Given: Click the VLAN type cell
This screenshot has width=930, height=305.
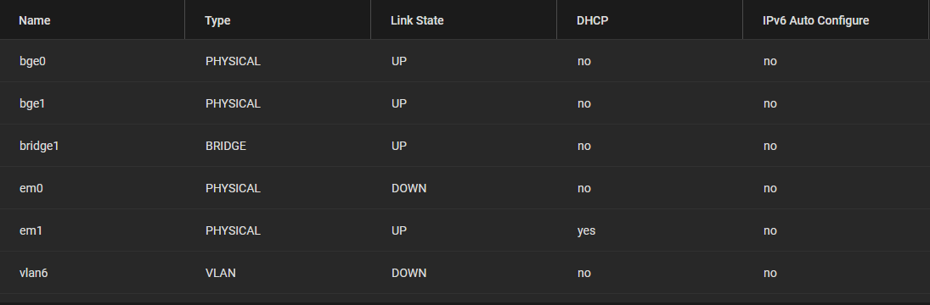Looking at the screenshot, I should pyautogui.click(x=221, y=273).
